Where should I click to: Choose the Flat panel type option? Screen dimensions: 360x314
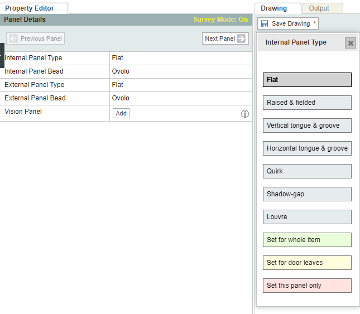point(307,80)
